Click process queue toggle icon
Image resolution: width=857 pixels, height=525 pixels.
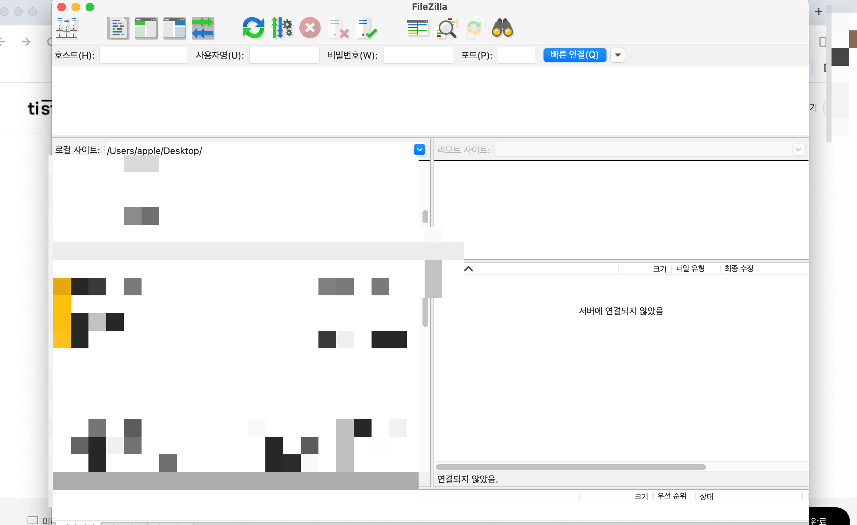[x=282, y=28]
